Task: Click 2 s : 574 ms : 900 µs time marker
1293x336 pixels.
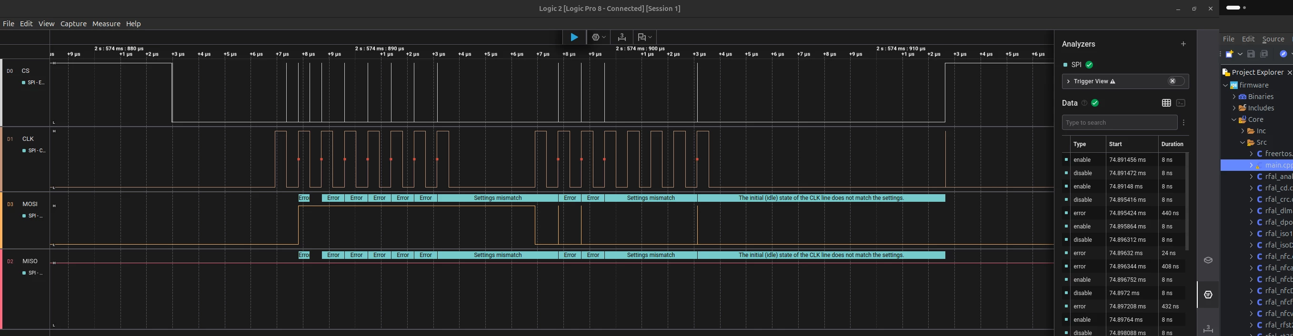Action: (640, 49)
